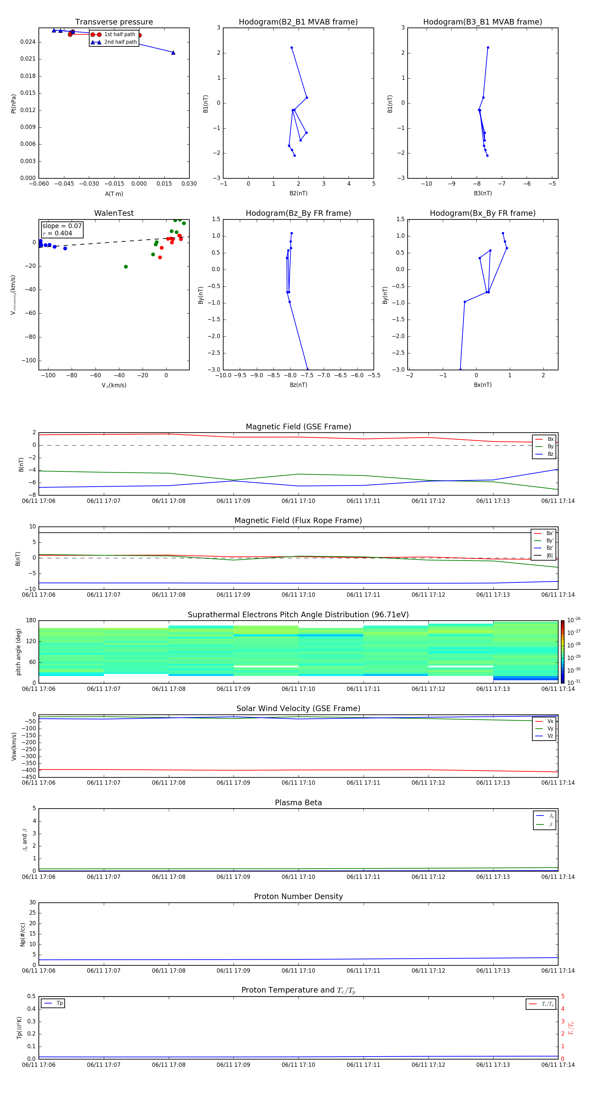Image resolution: width=597 pixels, height=1094 pixels.
Task: Click the Bz' entry in Flux Rope legend
Action: (x=544, y=548)
